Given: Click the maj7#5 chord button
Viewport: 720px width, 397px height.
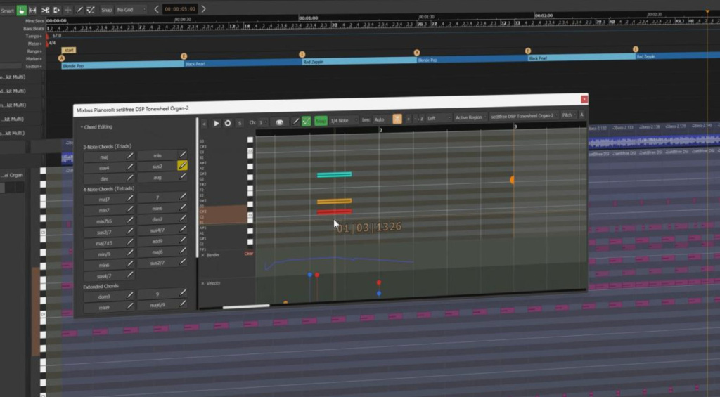Looking at the screenshot, I should (104, 243).
